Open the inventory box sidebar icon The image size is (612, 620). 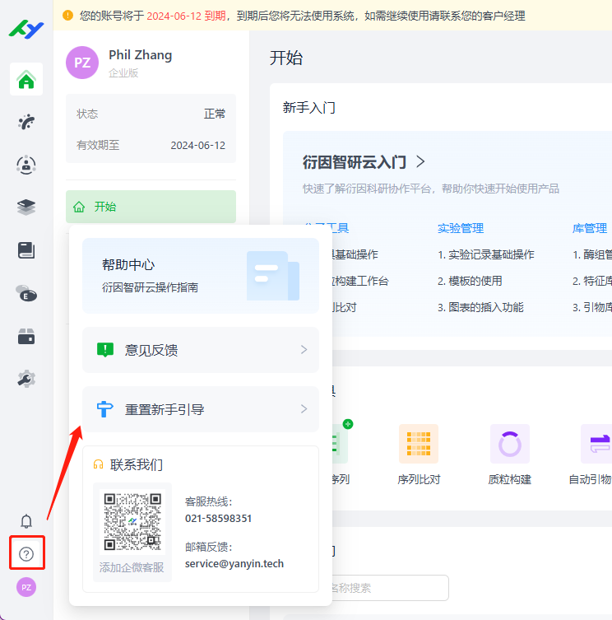click(26, 337)
